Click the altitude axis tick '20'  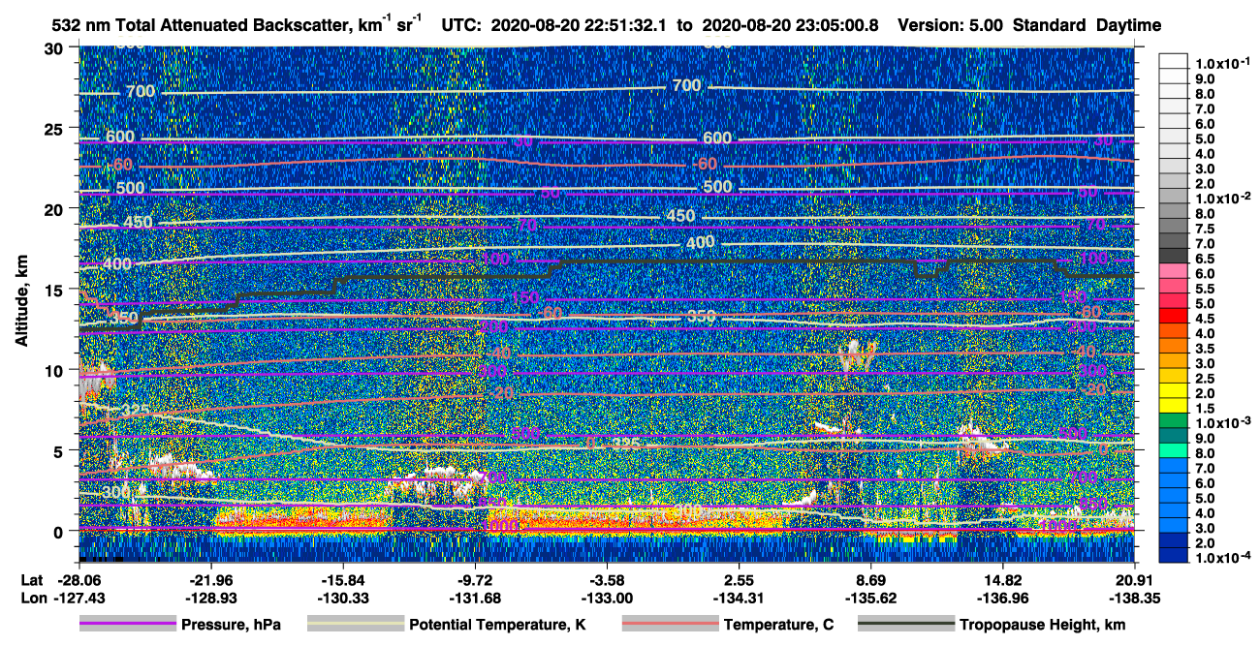point(56,208)
